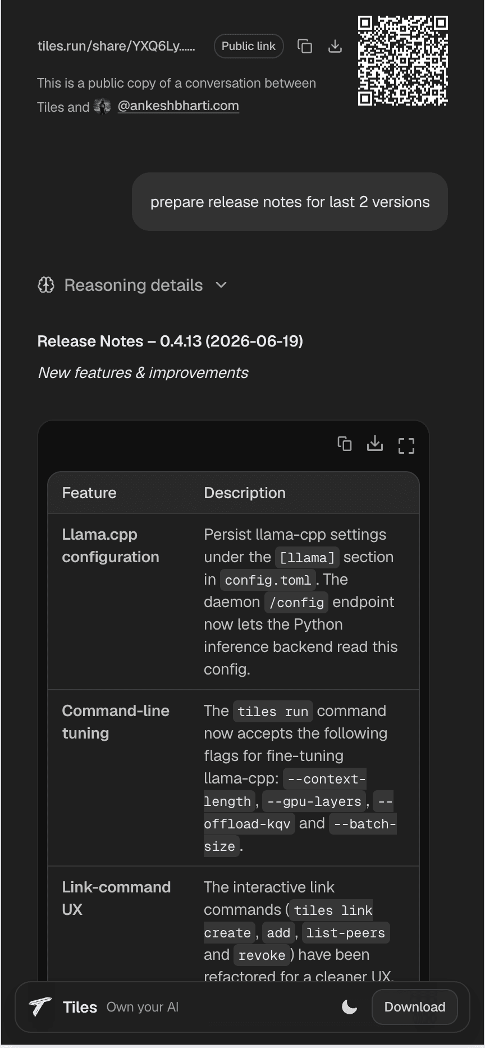The width and height of the screenshot is (485, 1048).
Task: Click the Description column header
Action: click(x=245, y=493)
